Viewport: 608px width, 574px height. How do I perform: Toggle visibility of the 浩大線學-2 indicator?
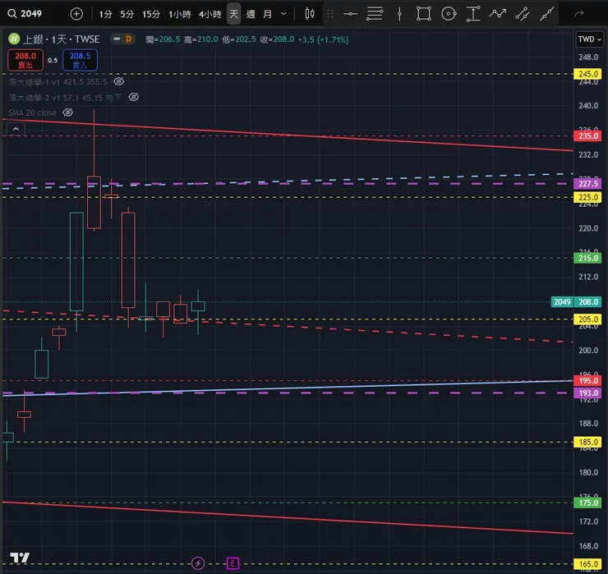tap(133, 97)
